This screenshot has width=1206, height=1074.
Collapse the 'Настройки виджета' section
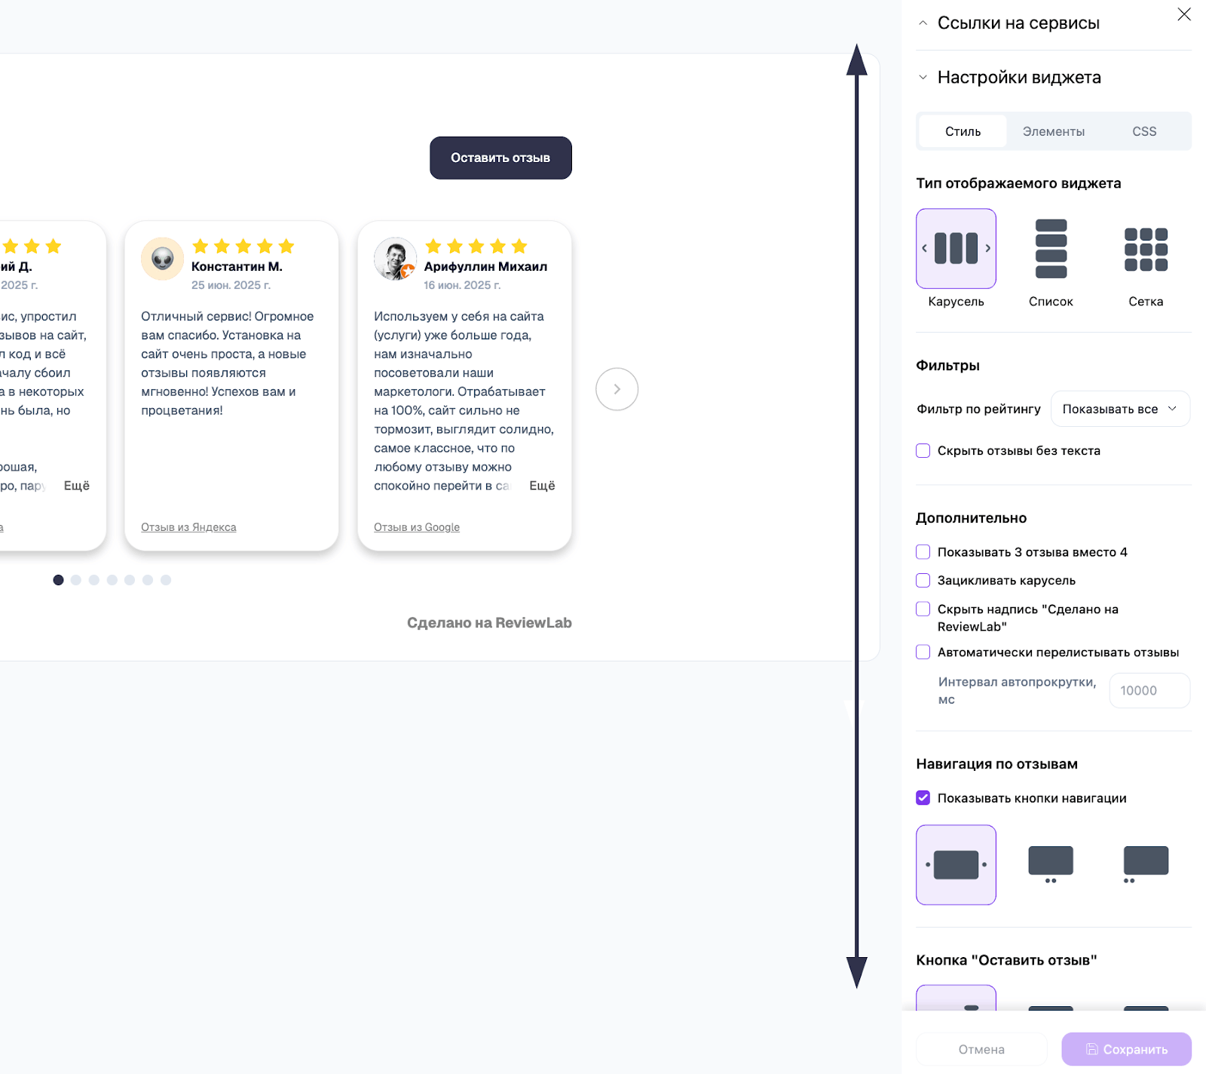1018,78
